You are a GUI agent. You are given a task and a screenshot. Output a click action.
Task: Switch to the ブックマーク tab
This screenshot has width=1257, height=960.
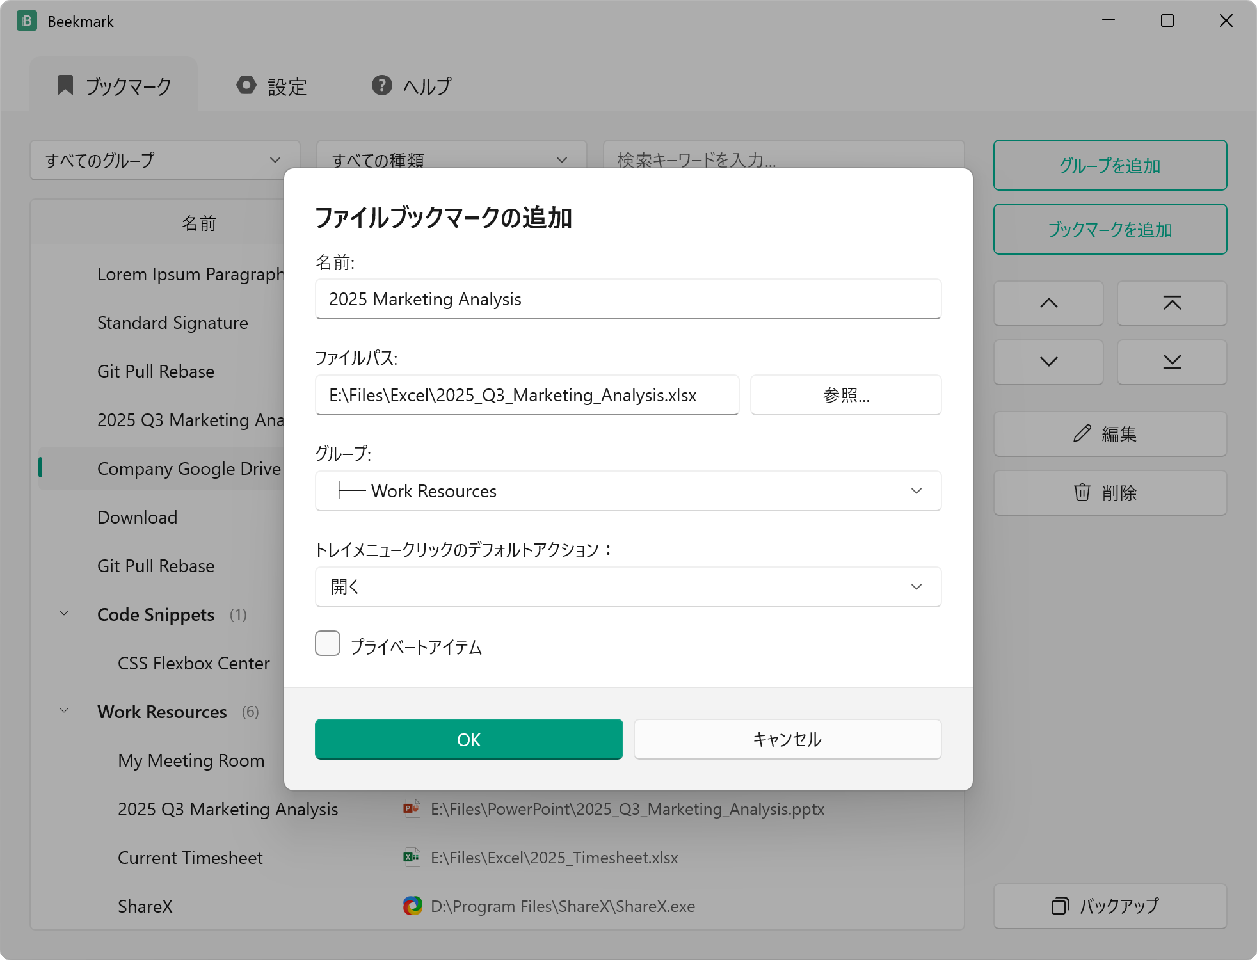click(x=114, y=86)
